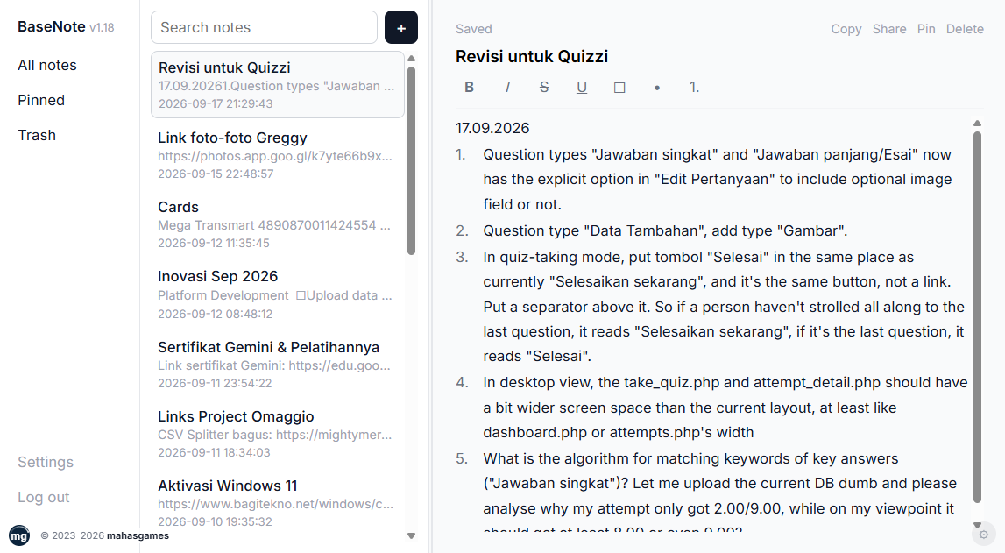Focus the Search notes field
Screen dimensions: 1005x553
point(264,27)
